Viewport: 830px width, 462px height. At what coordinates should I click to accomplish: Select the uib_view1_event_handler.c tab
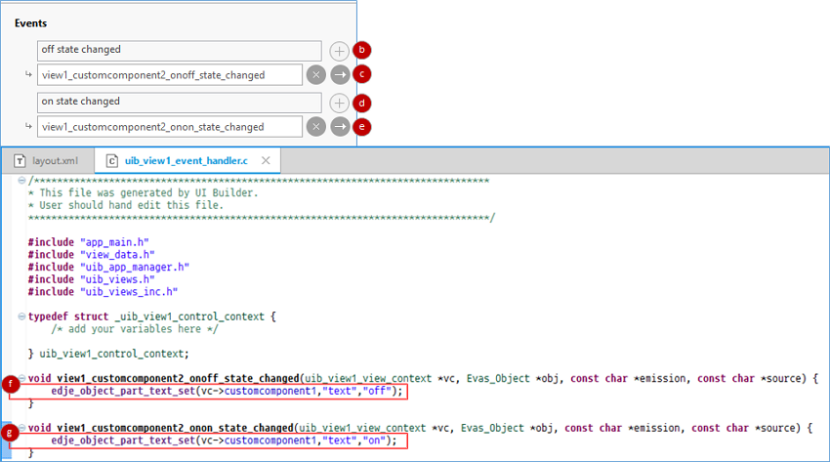pyautogui.click(x=186, y=160)
